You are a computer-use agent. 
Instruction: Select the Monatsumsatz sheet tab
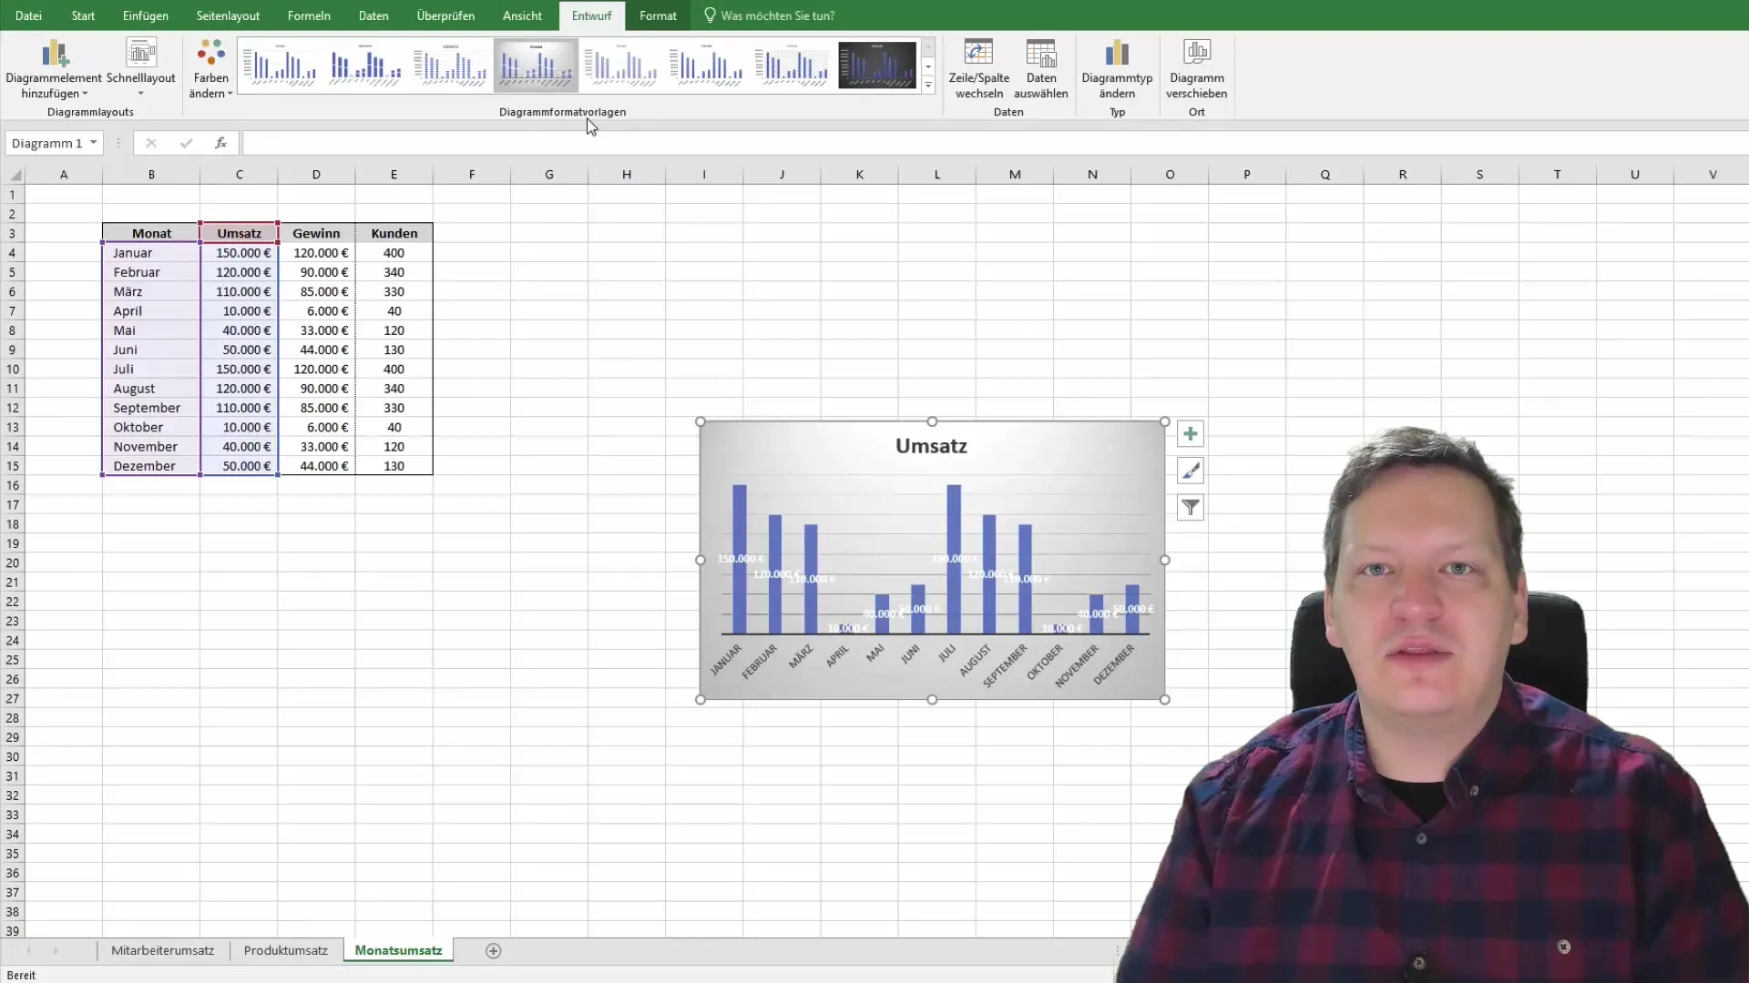pos(398,950)
